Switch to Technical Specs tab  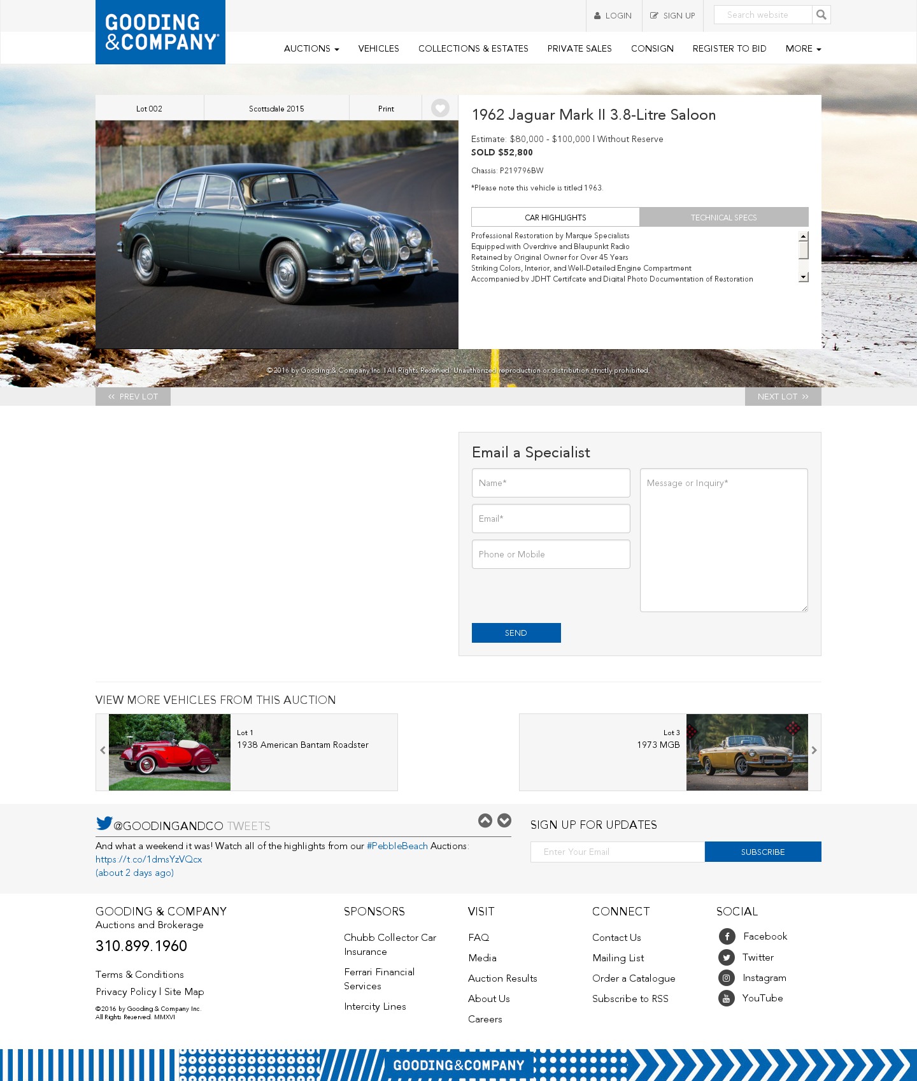pyautogui.click(x=724, y=217)
